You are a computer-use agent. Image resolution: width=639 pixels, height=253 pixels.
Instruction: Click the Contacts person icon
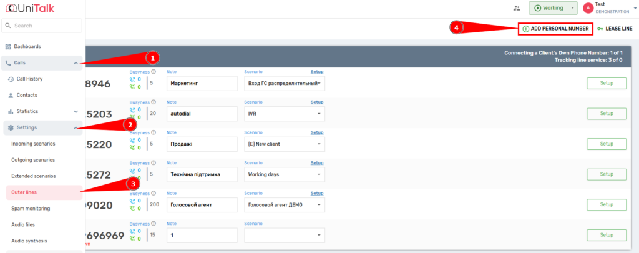click(x=11, y=96)
